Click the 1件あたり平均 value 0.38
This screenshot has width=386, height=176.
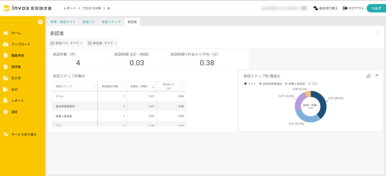(x=207, y=63)
